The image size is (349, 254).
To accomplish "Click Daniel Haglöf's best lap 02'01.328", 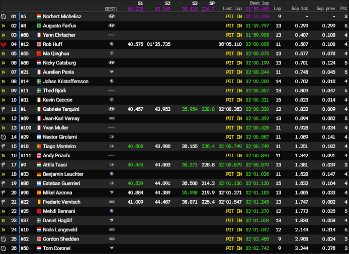I will tap(257, 220).
